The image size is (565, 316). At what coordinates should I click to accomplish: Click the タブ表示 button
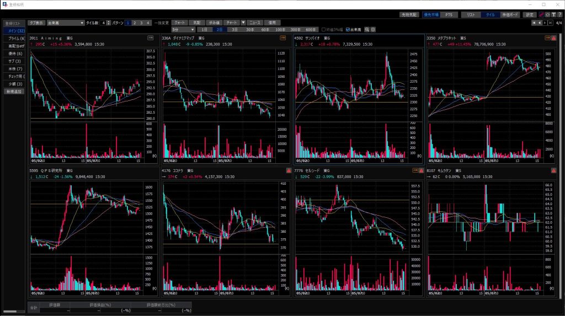coord(36,23)
